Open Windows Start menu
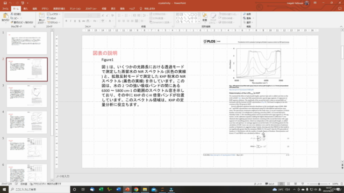Viewport: 344px width, 193px height. 4,189
